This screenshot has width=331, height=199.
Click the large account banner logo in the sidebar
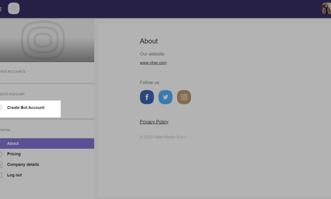[42, 40]
